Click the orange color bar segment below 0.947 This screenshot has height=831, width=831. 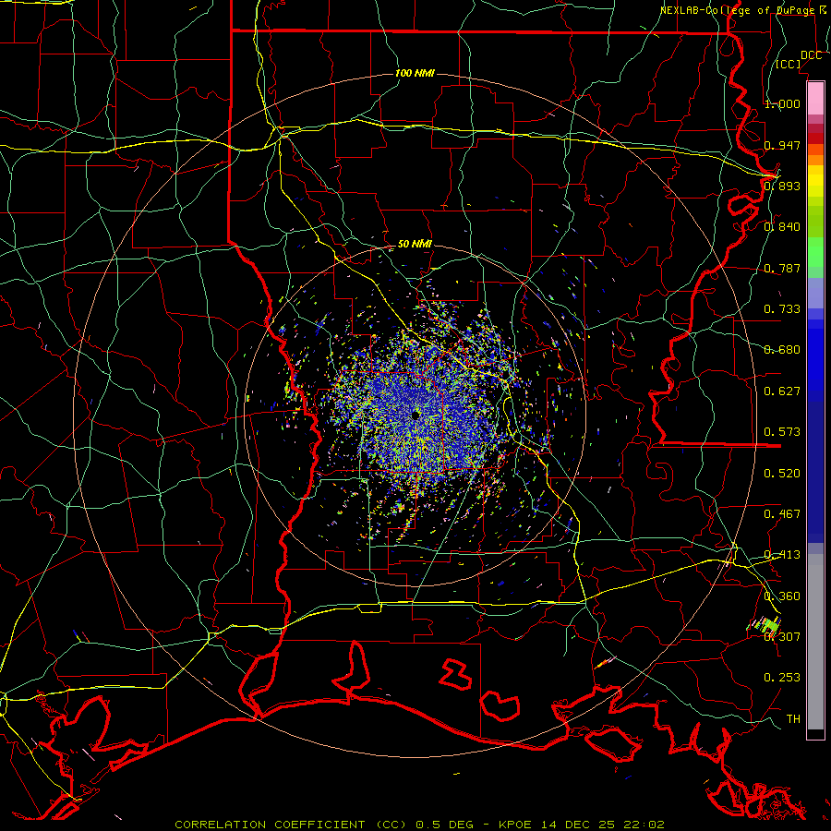[815, 159]
